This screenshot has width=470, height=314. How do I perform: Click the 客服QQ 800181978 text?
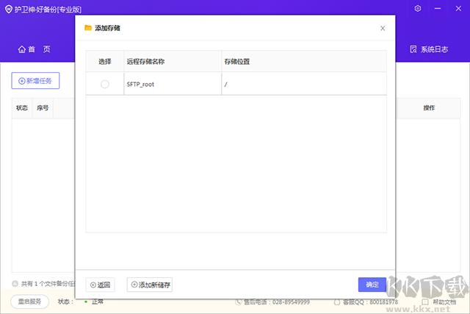point(370,302)
